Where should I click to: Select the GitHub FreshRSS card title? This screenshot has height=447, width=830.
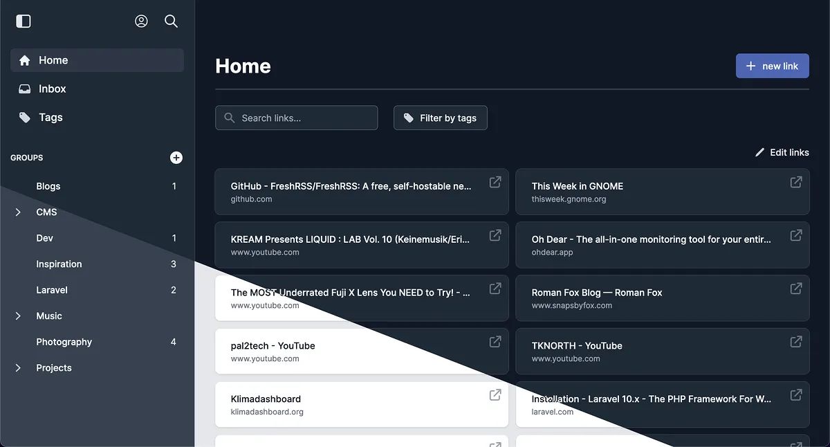pos(351,186)
